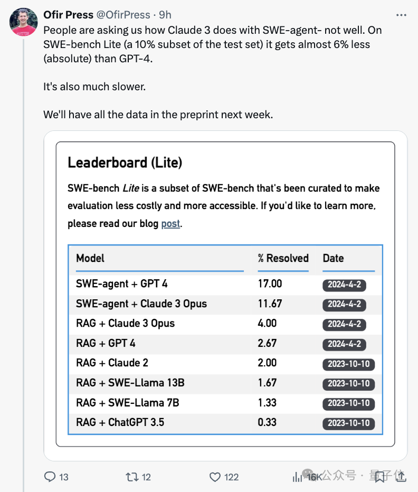Click the retweet arrows icon
418x492 pixels.
(x=132, y=477)
